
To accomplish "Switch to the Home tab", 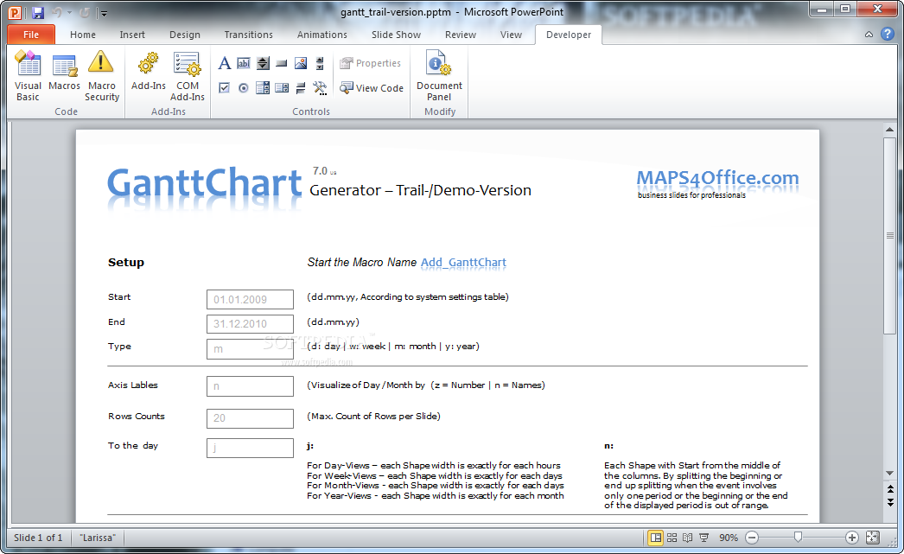I will click(83, 35).
